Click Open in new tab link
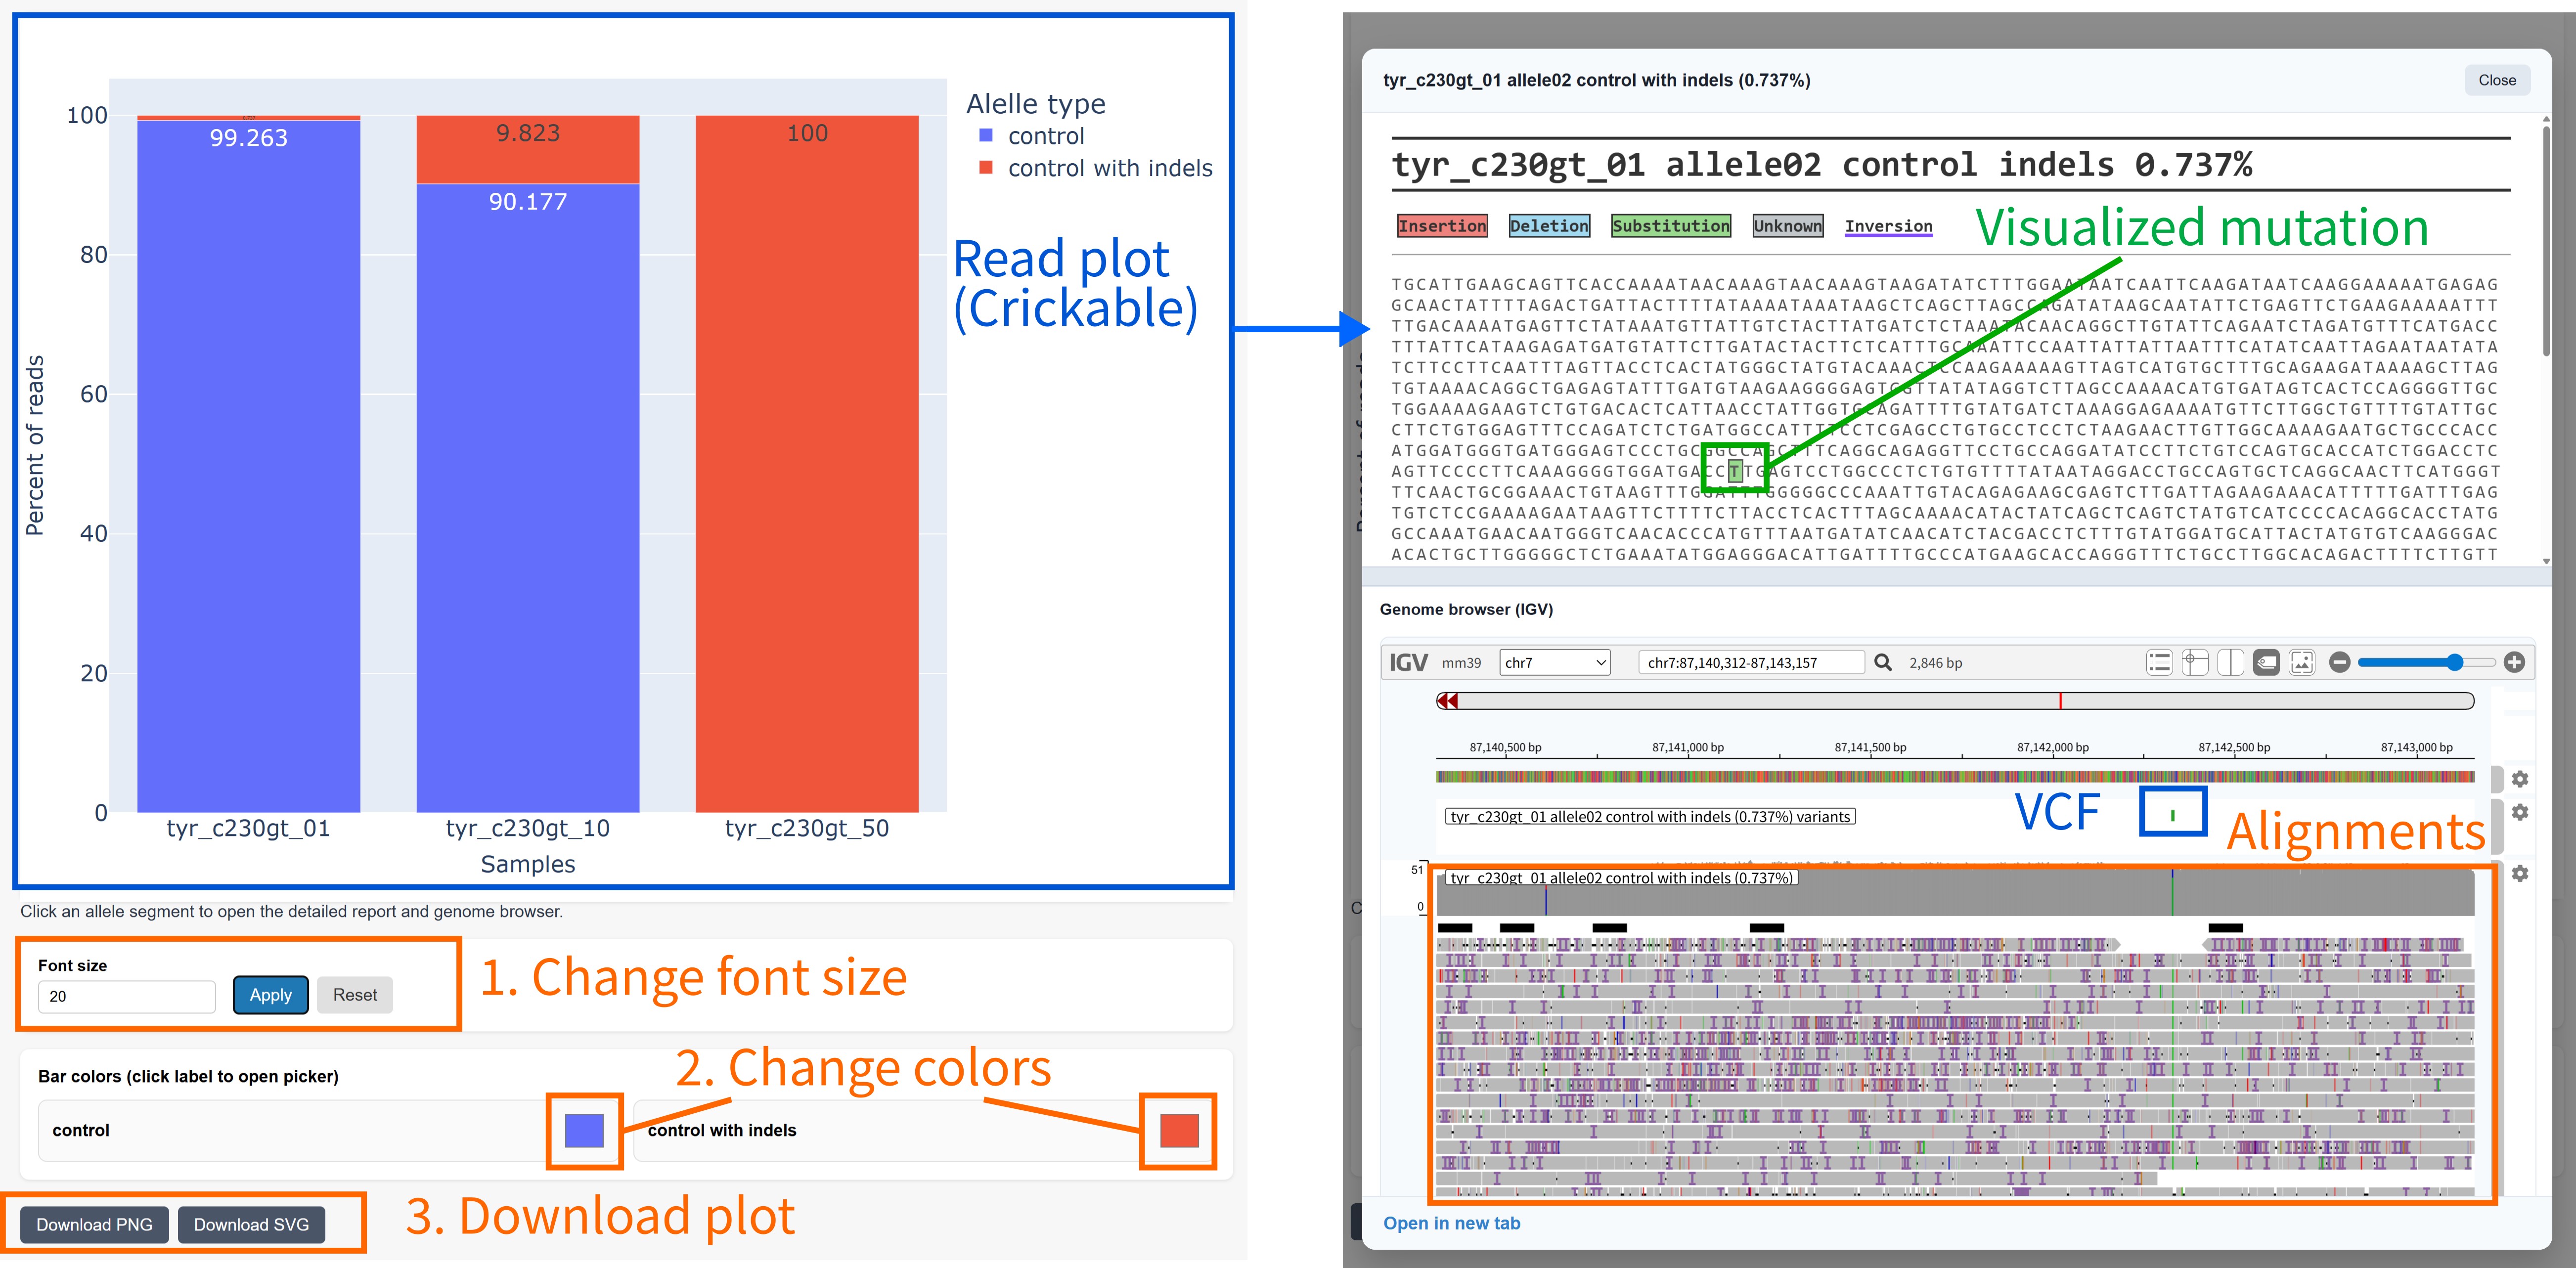The width and height of the screenshot is (2576, 1268). tap(1451, 1223)
